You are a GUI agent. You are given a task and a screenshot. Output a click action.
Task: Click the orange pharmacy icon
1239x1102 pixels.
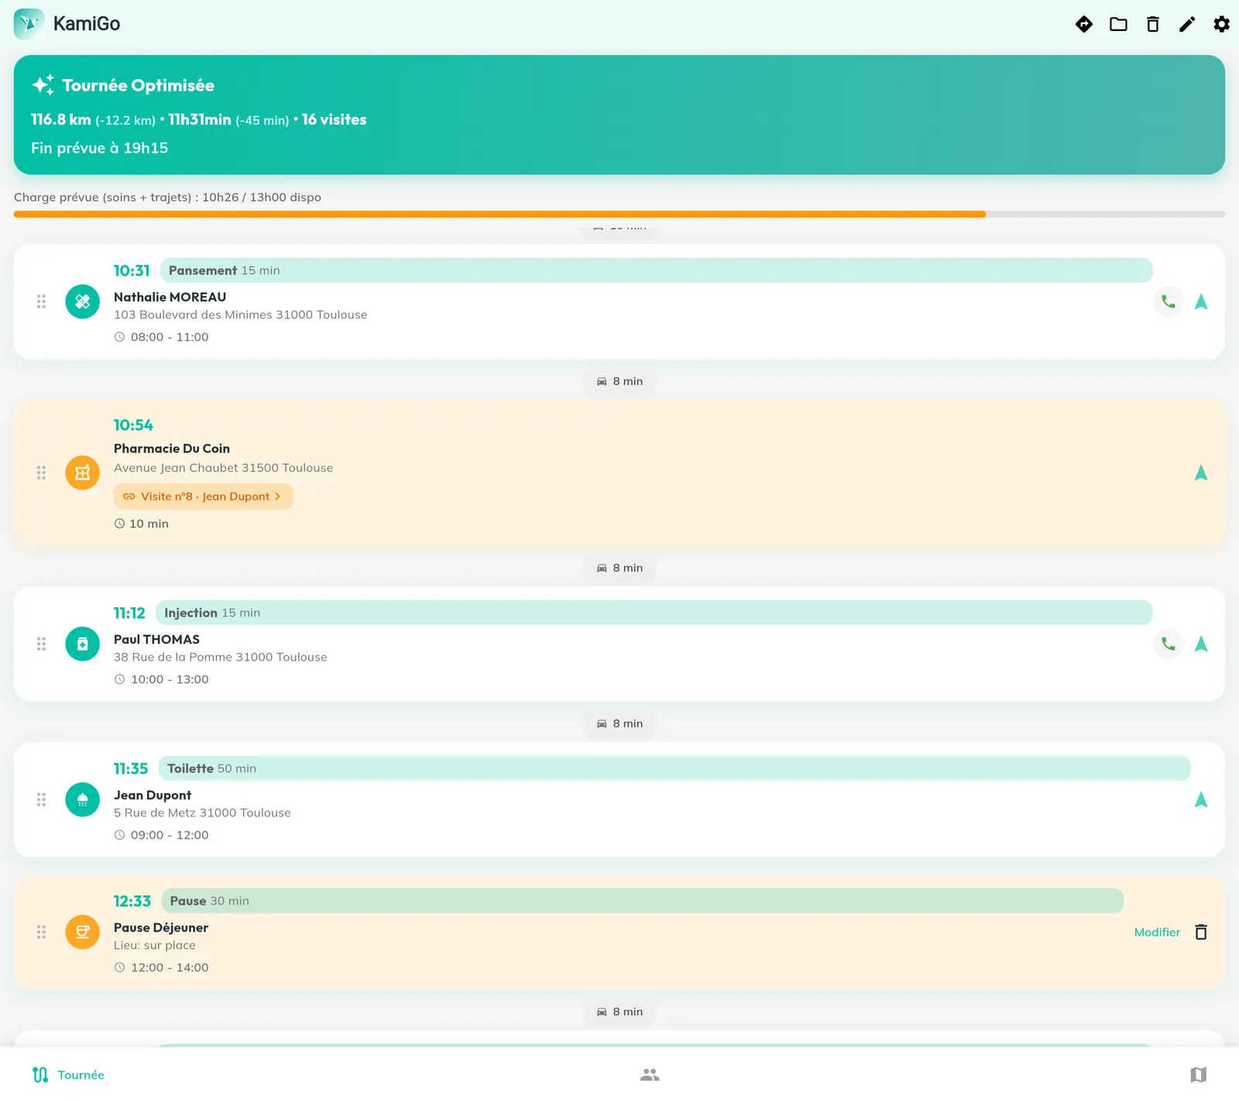(x=83, y=473)
